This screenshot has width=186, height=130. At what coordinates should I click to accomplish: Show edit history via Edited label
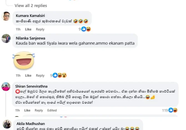pos(52,110)
